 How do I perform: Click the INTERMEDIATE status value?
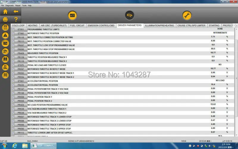point(220,33)
